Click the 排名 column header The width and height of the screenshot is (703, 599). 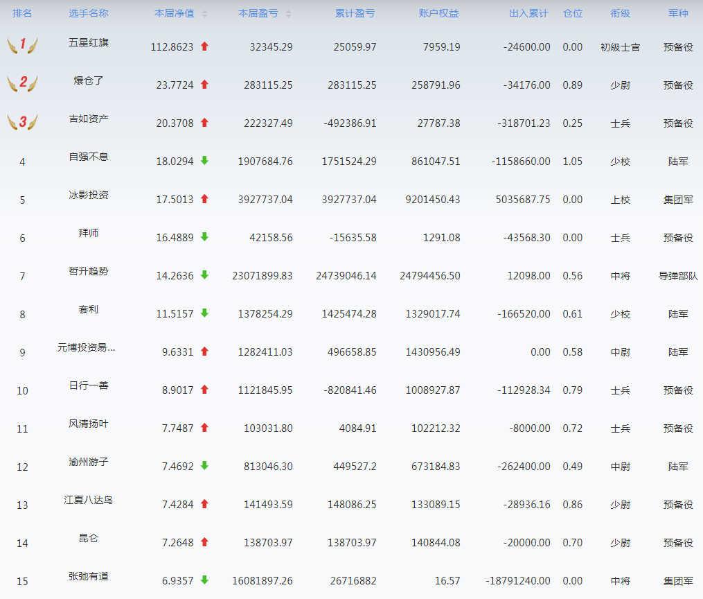(22, 13)
